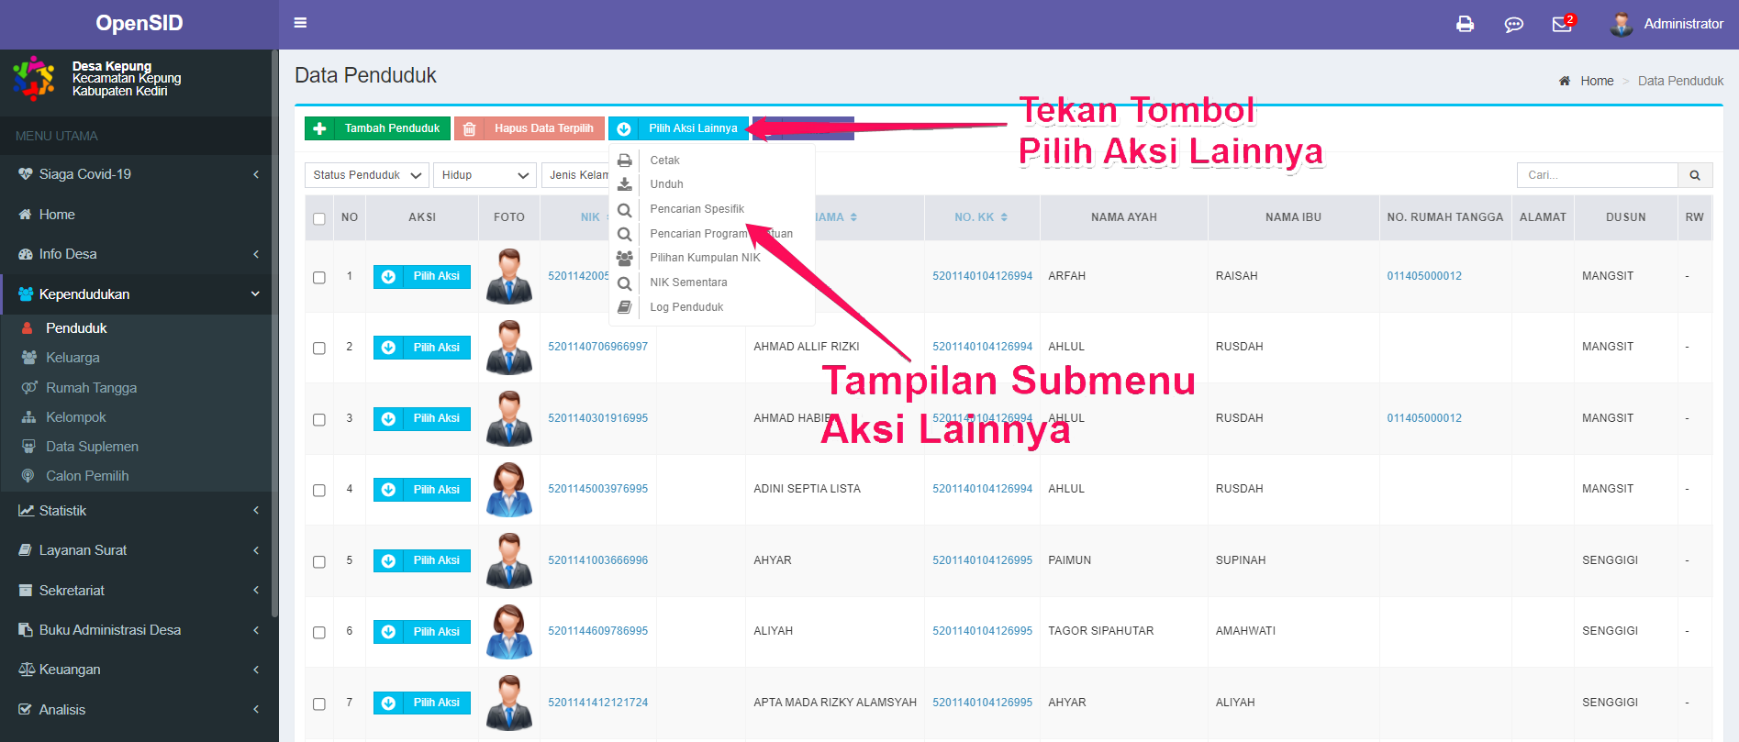This screenshot has height=742, width=1739.
Task: Check the checkbox for row ALIYAH
Action: (x=319, y=632)
